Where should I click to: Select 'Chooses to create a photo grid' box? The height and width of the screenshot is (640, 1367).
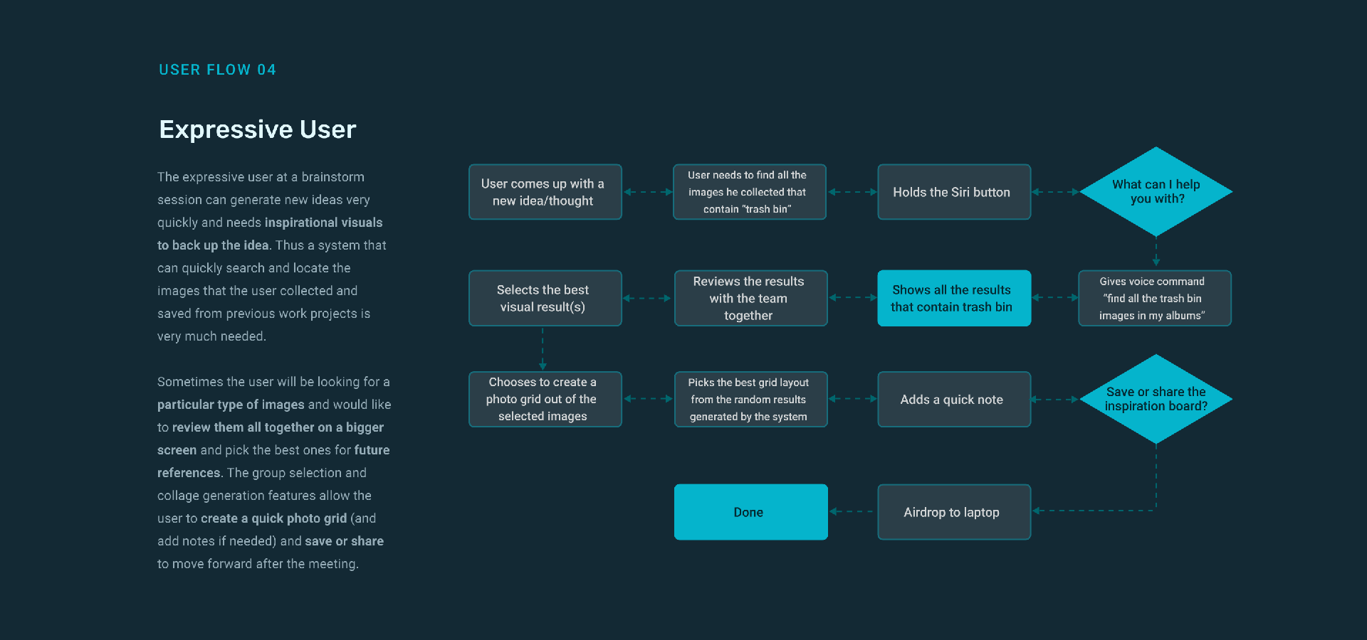point(545,399)
